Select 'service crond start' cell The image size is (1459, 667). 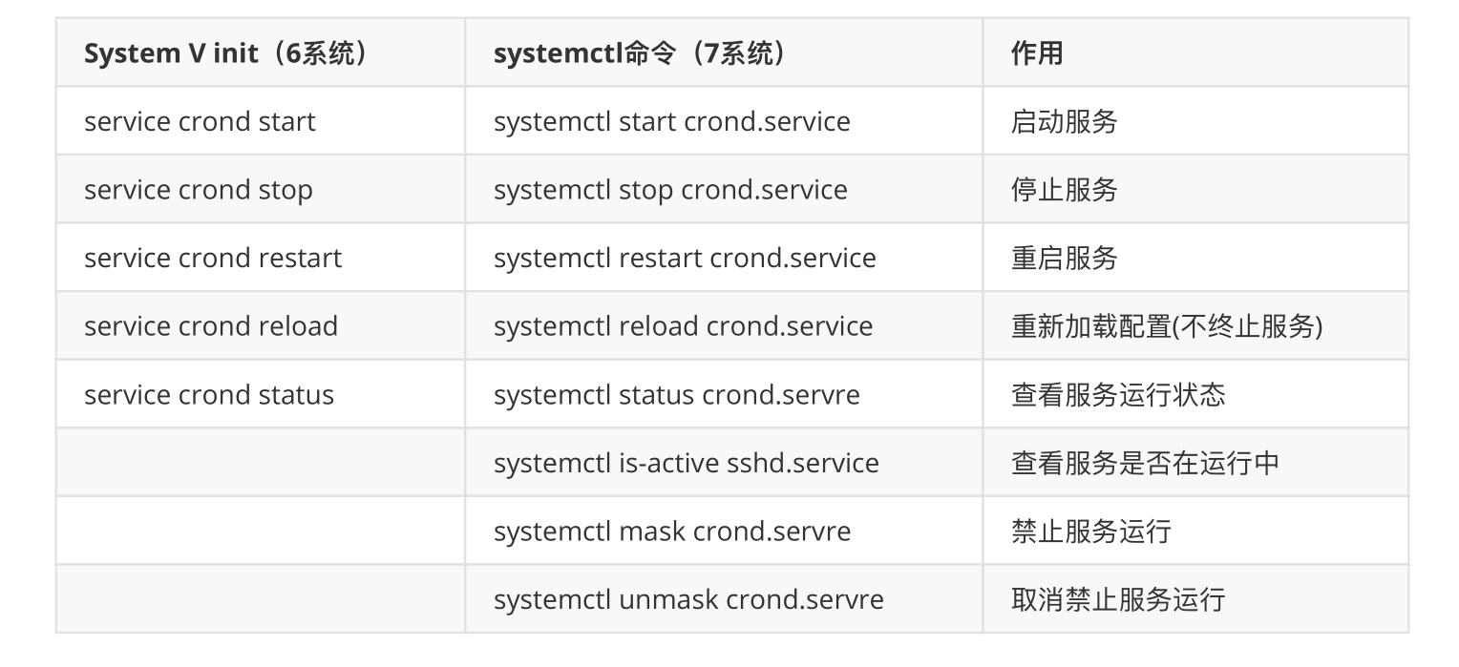[x=200, y=122]
